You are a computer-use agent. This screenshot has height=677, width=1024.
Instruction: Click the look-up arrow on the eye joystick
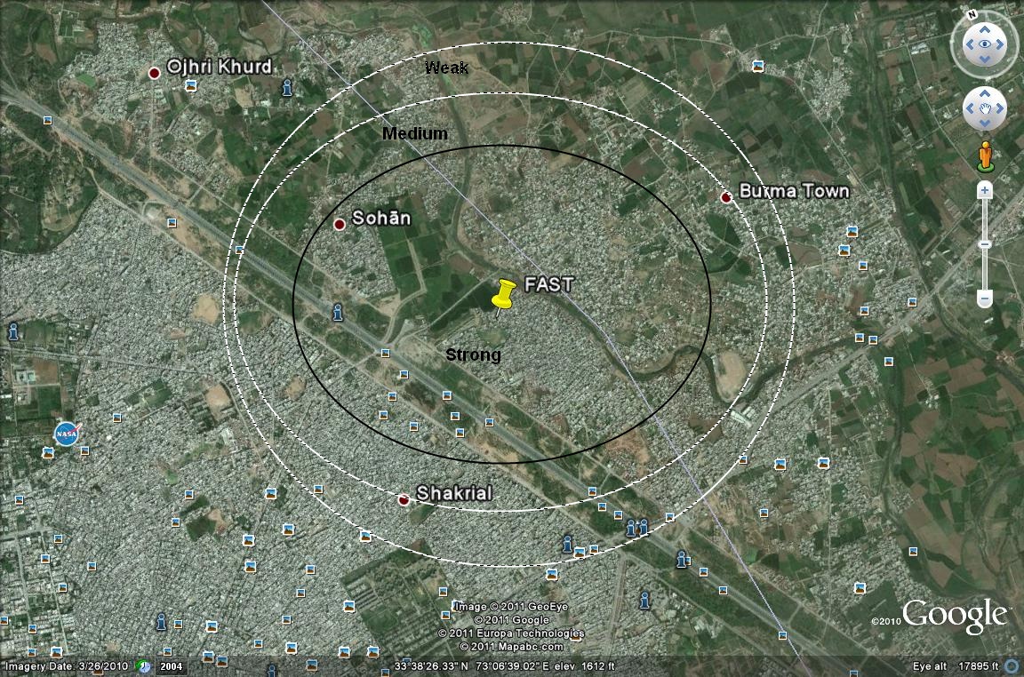click(x=984, y=29)
